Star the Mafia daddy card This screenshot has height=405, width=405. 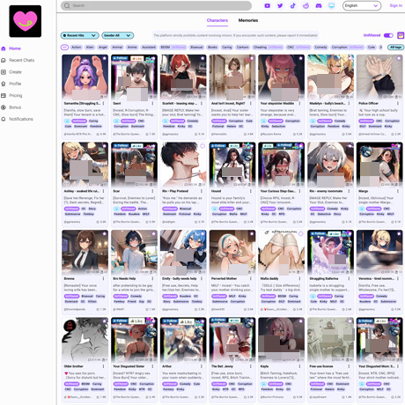(300, 234)
